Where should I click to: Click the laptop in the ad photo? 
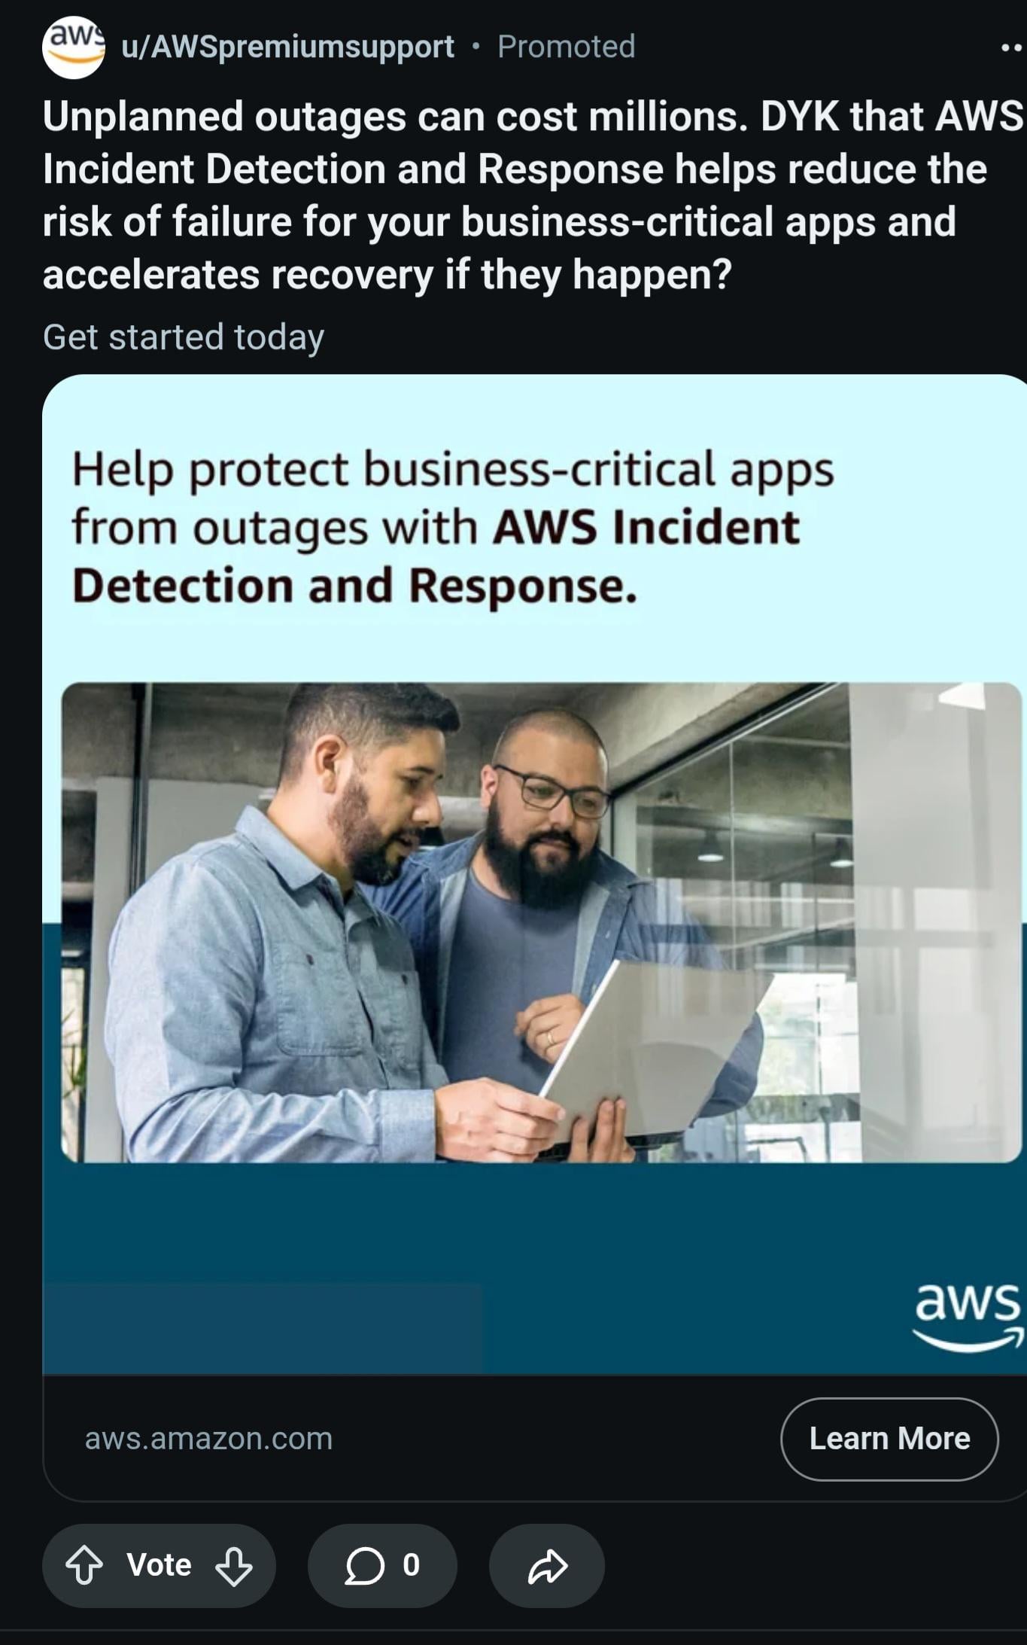pos(653,1049)
